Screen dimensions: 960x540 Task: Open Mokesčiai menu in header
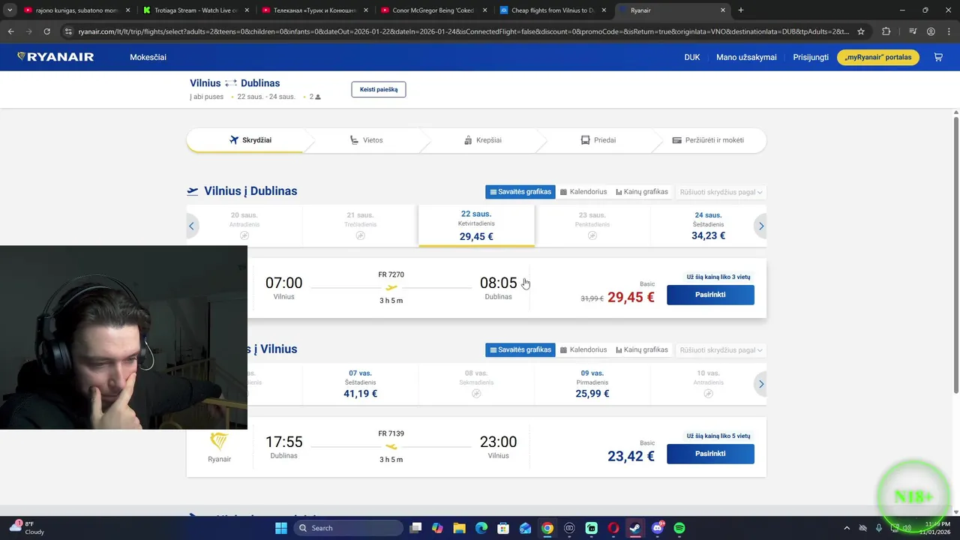point(148,57)
